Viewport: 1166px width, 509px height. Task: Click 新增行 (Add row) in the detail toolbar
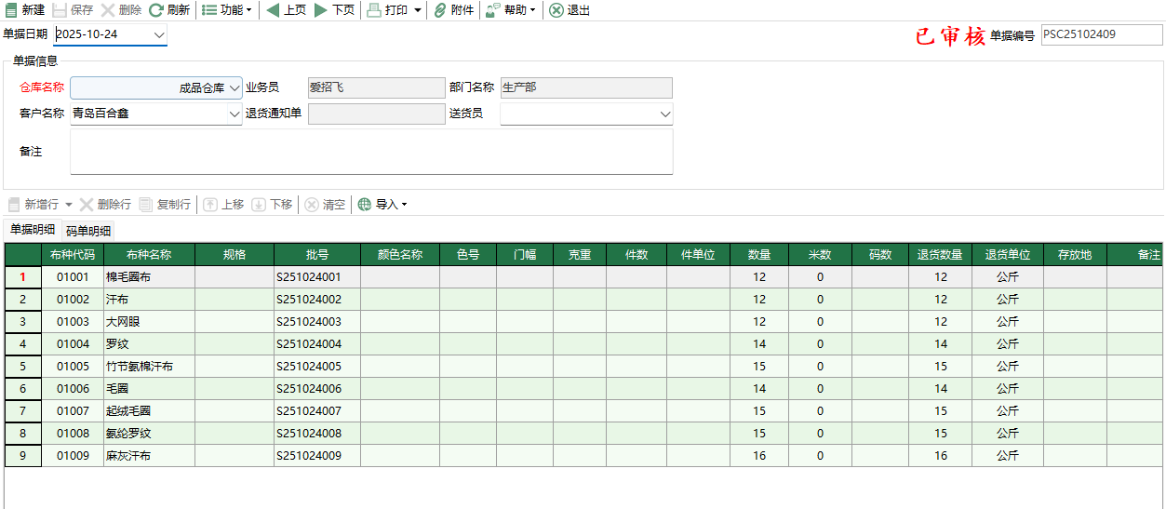tap(34, 205)
